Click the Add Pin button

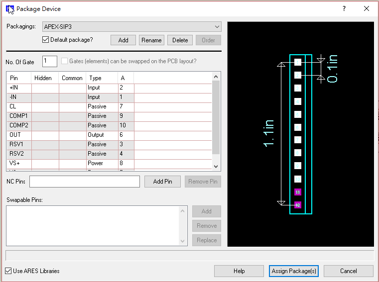(x=162, y=182)
